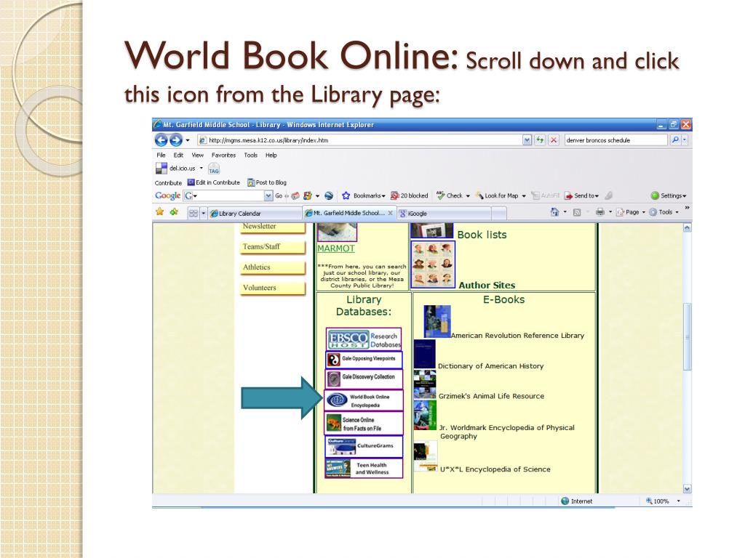Click the spell Check button
The image size is (745, 558).
point(449,195)
